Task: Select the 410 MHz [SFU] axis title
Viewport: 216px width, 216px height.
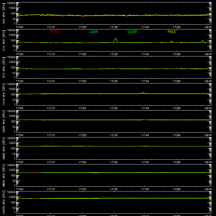Action: click(4, 40)
